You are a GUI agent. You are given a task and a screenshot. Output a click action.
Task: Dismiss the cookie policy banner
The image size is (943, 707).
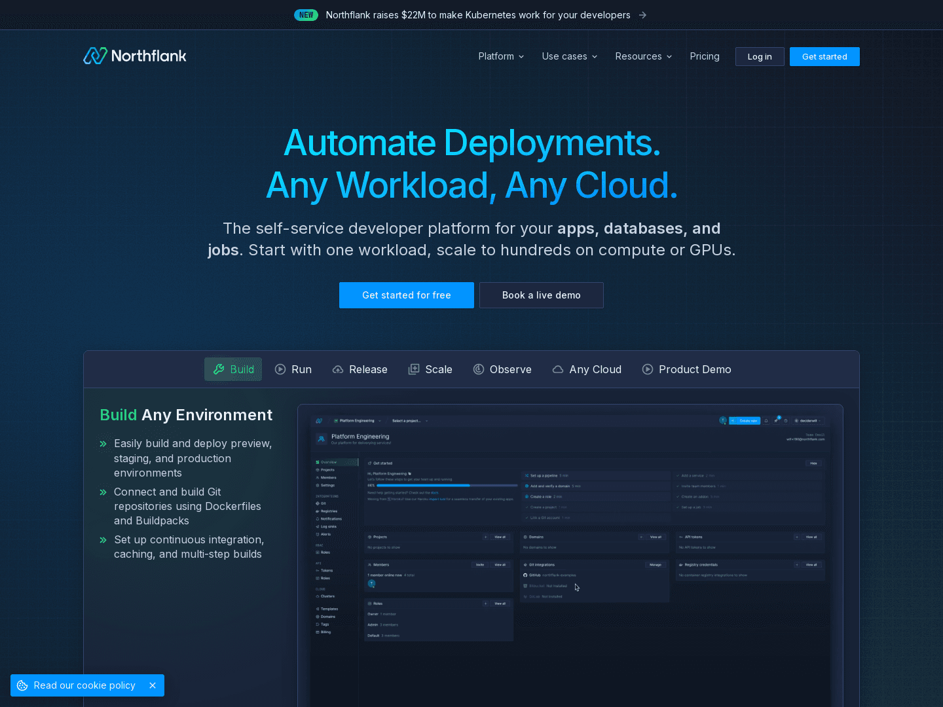coord(153,685)
